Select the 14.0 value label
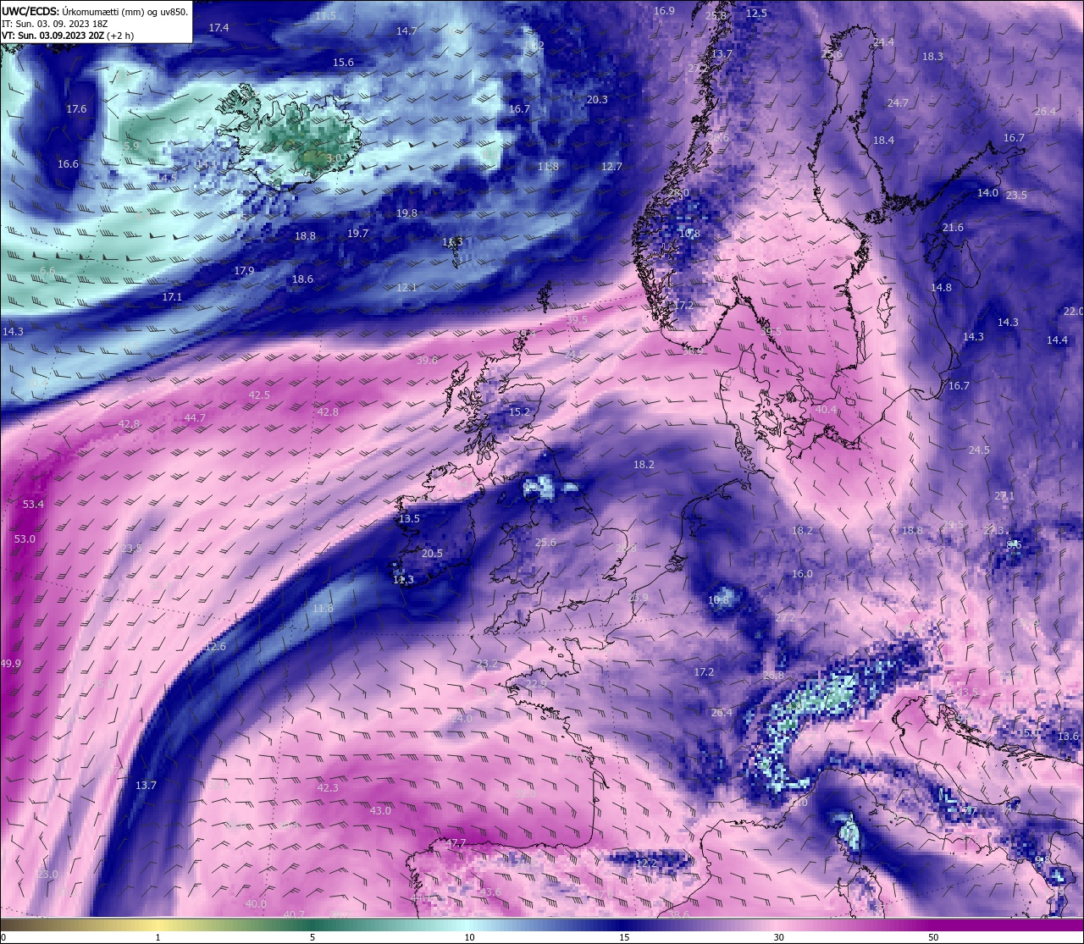Viewport: 1084px width, 944px height. coord(987,192)
